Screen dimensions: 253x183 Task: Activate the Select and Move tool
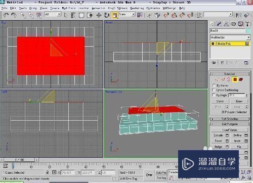[99, 15]
